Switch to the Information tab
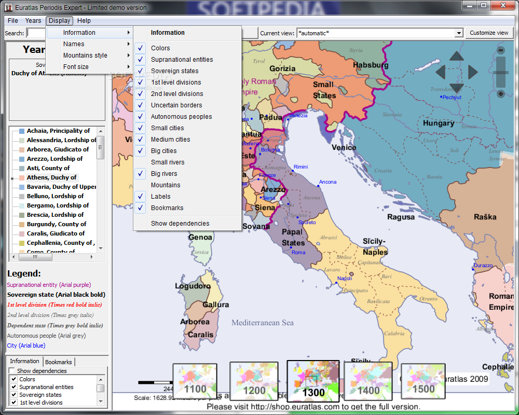 24,361
